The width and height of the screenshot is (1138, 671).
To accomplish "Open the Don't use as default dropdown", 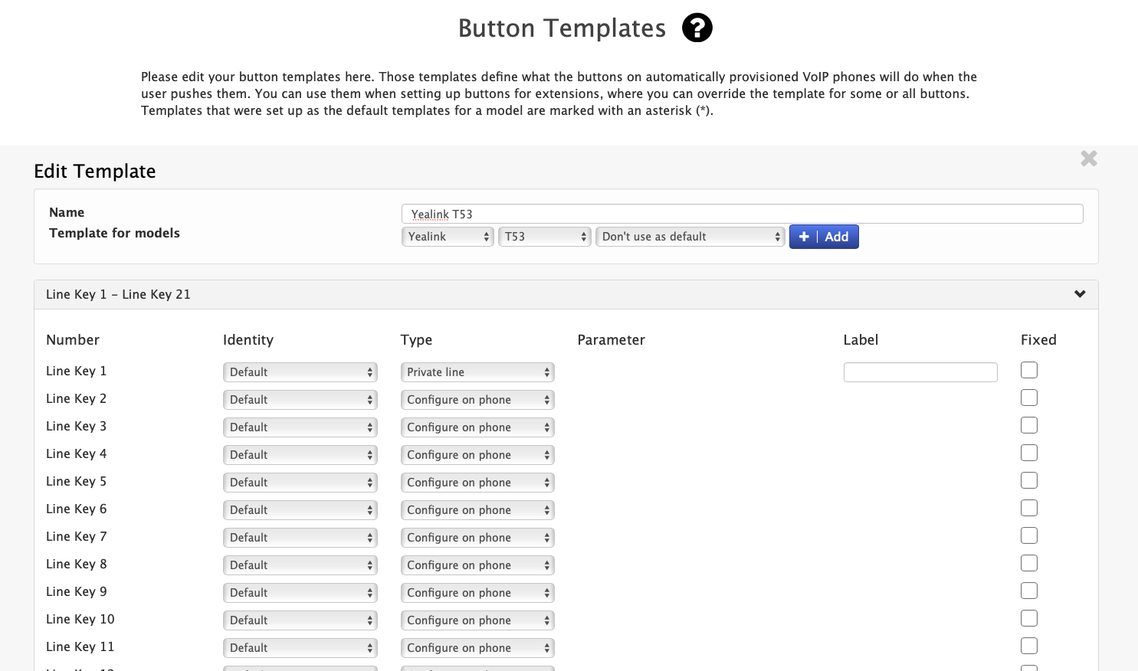I will 689,237.
